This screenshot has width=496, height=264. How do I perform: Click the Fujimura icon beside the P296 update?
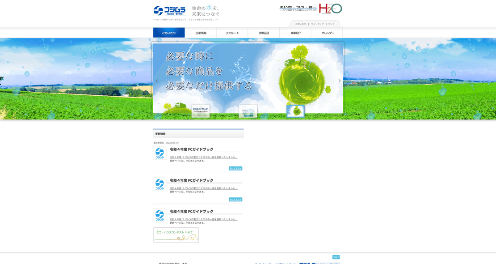pos(160,184)
